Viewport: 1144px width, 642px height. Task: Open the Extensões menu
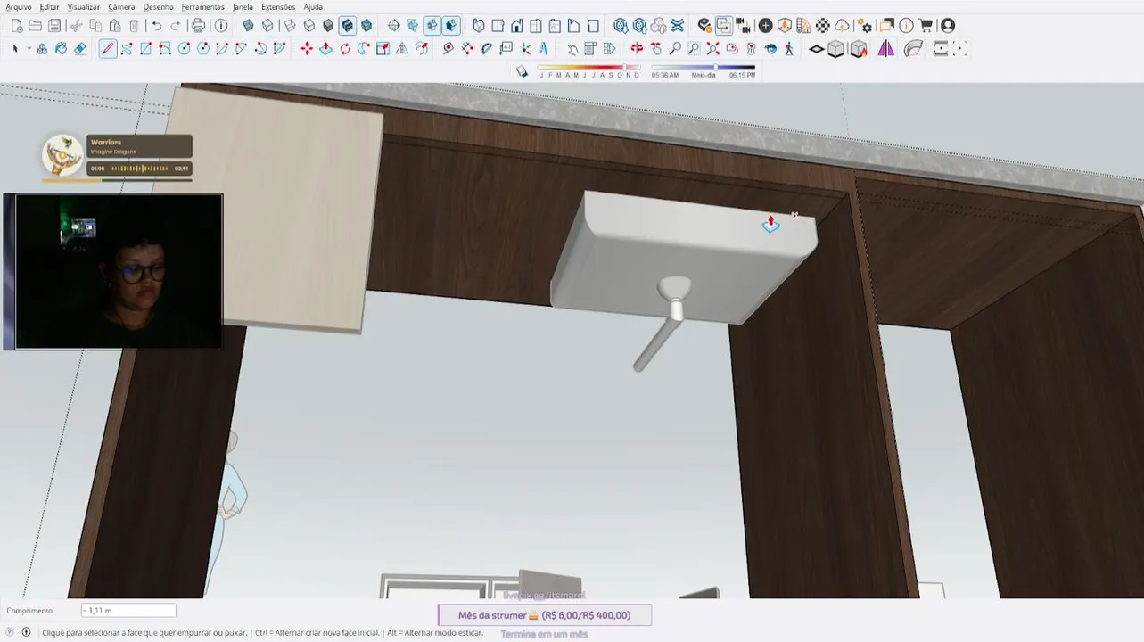tap(278, 7)
